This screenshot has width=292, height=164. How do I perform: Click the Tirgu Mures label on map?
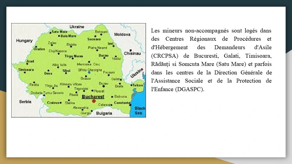tap(74, 56)
